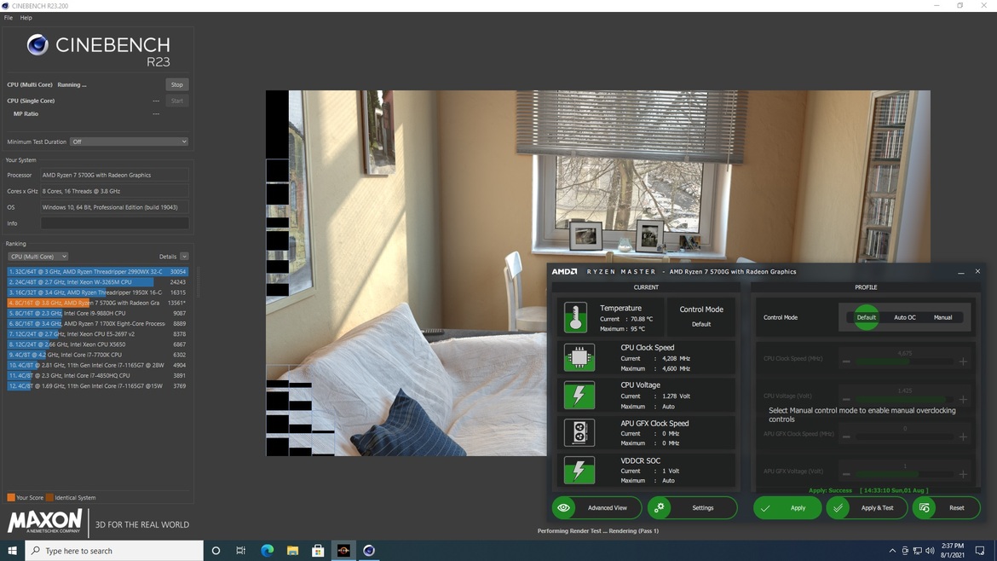Select Default control mode
997x561 pixels.
coord(866,317)
